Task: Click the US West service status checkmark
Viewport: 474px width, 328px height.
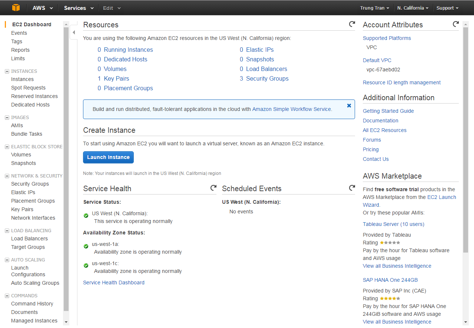Action: coord(86,215)
